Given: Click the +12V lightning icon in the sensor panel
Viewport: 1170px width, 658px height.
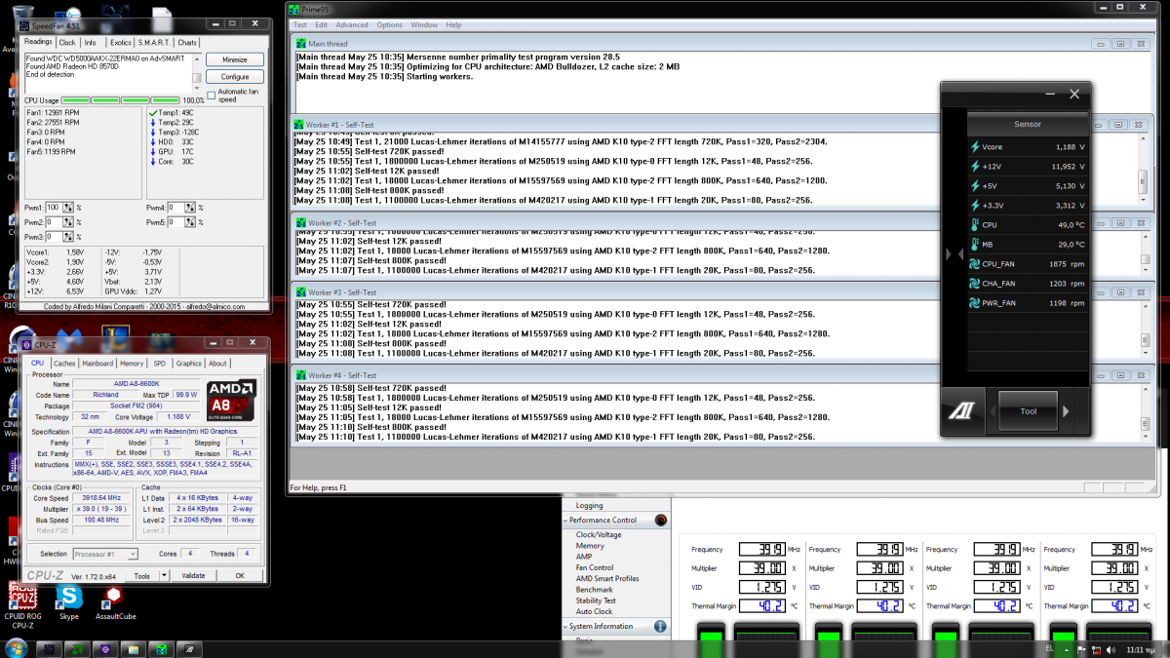Looking at the screenshot, I should (x=975, y=167).
